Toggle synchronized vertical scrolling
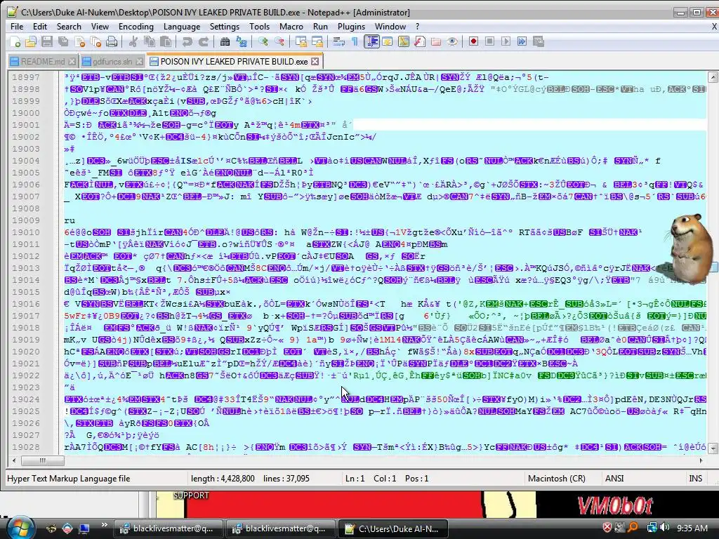Screen dimensions: 719x539 (x=301, y=41)
